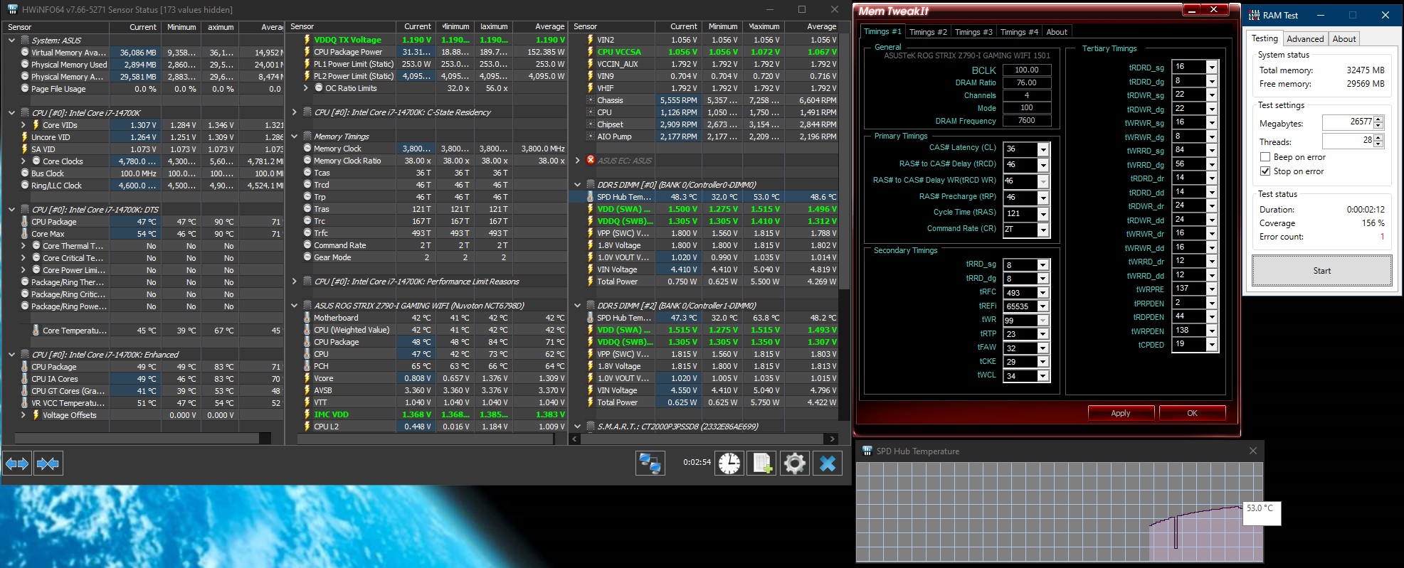Viewport: 1404px width, 568px height.
Task: Click the lightning icon beside CPU VCCSA
Action: point(591,52)
